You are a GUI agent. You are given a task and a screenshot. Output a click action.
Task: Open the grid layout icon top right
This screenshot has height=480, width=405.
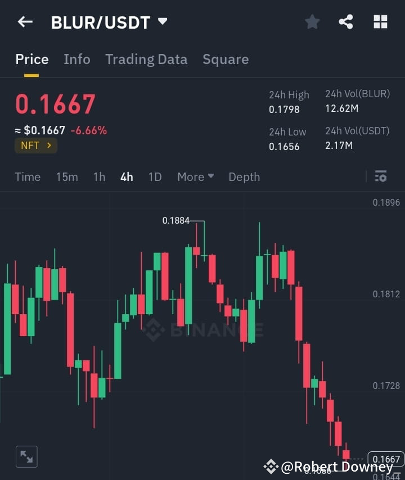tap(380, 21)
